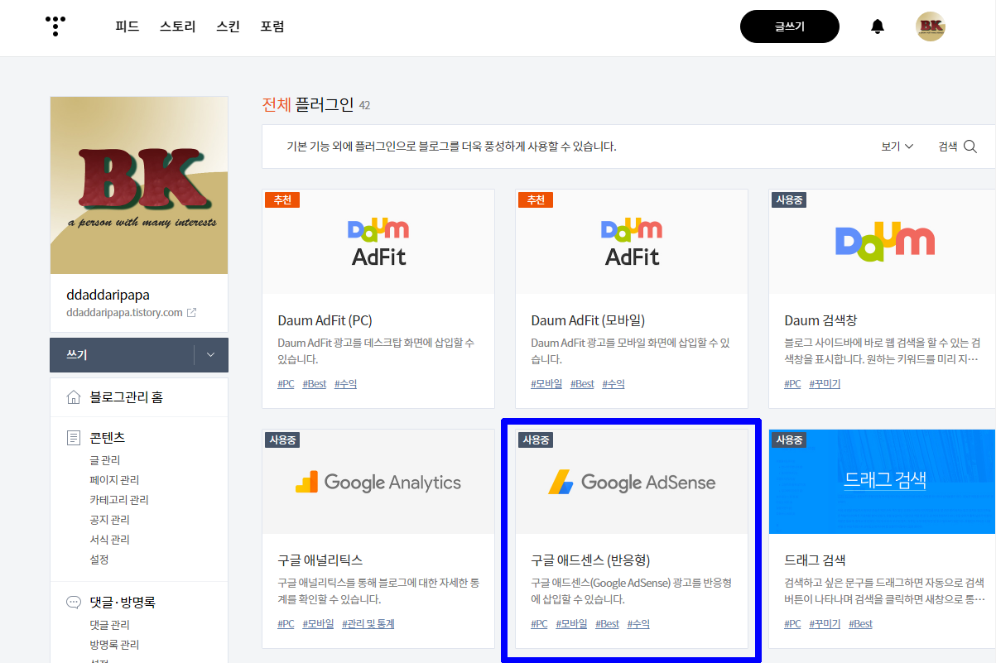
Task: Go to the 스토리 menu
Action: click(x=178, y=26)
